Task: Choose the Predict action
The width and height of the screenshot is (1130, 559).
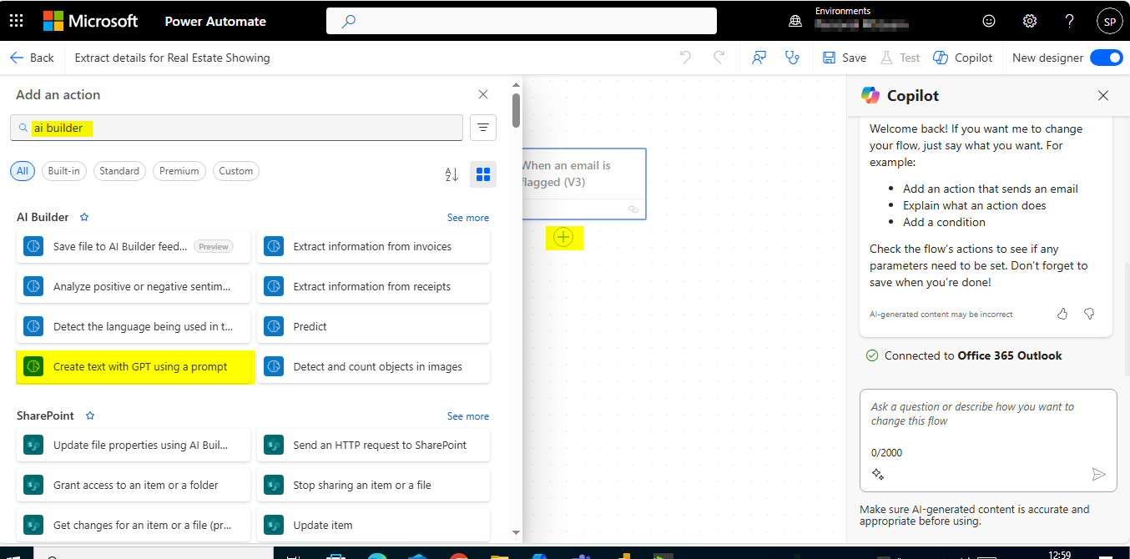Action: pyautogui.click(x=373, y=326)
